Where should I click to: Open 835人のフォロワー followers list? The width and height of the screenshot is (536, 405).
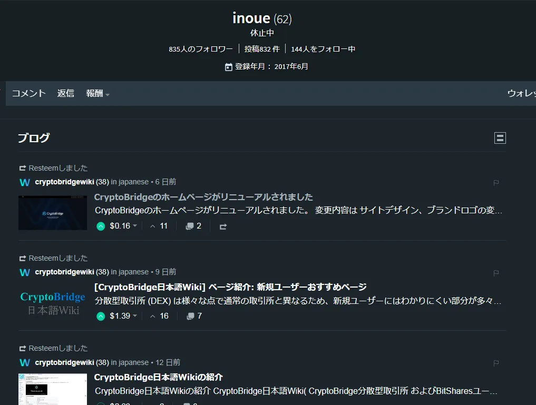[x=201, y=49]
